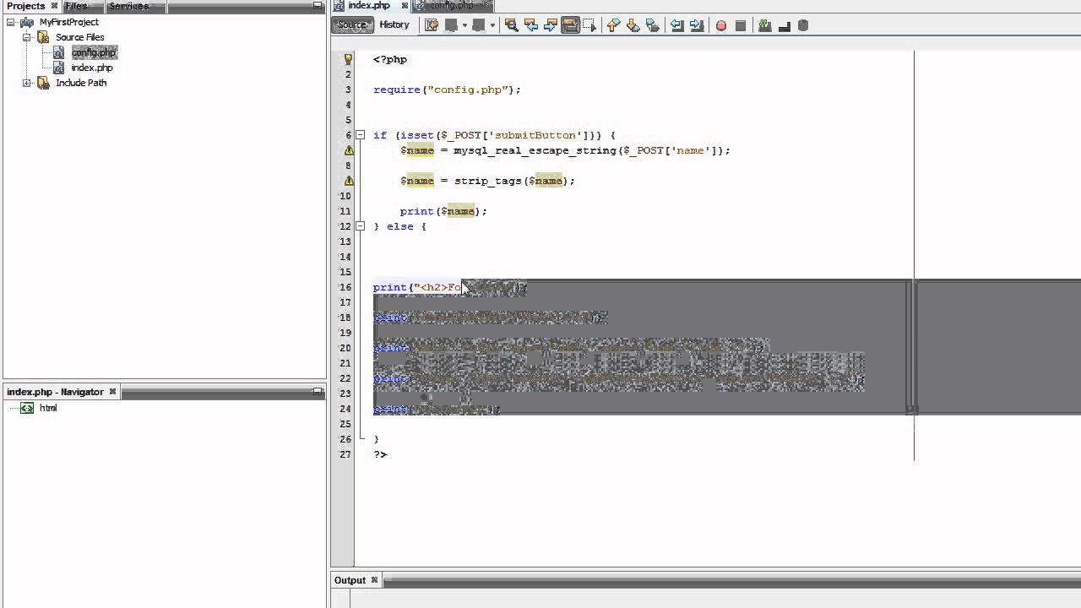Go to next search occurrence icon
The image size is (1081, 608).
[x=551, y=25]
